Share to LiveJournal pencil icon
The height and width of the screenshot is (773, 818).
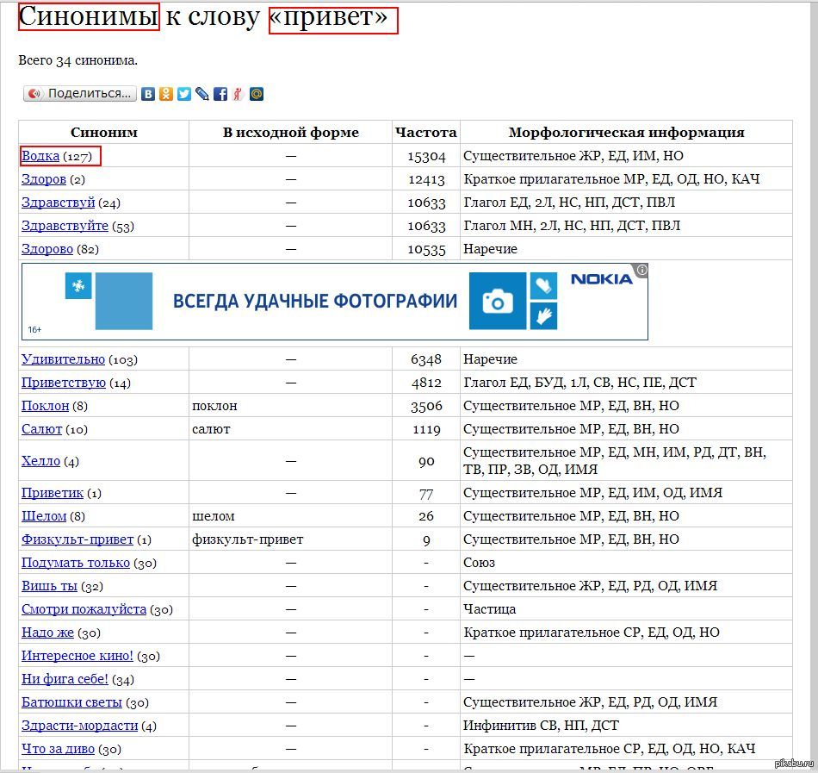click(202, 94)
